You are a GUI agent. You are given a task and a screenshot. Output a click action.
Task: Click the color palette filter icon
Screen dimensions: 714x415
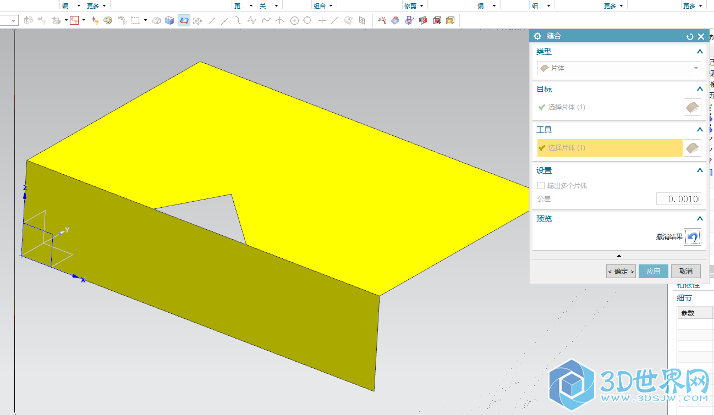108,20
